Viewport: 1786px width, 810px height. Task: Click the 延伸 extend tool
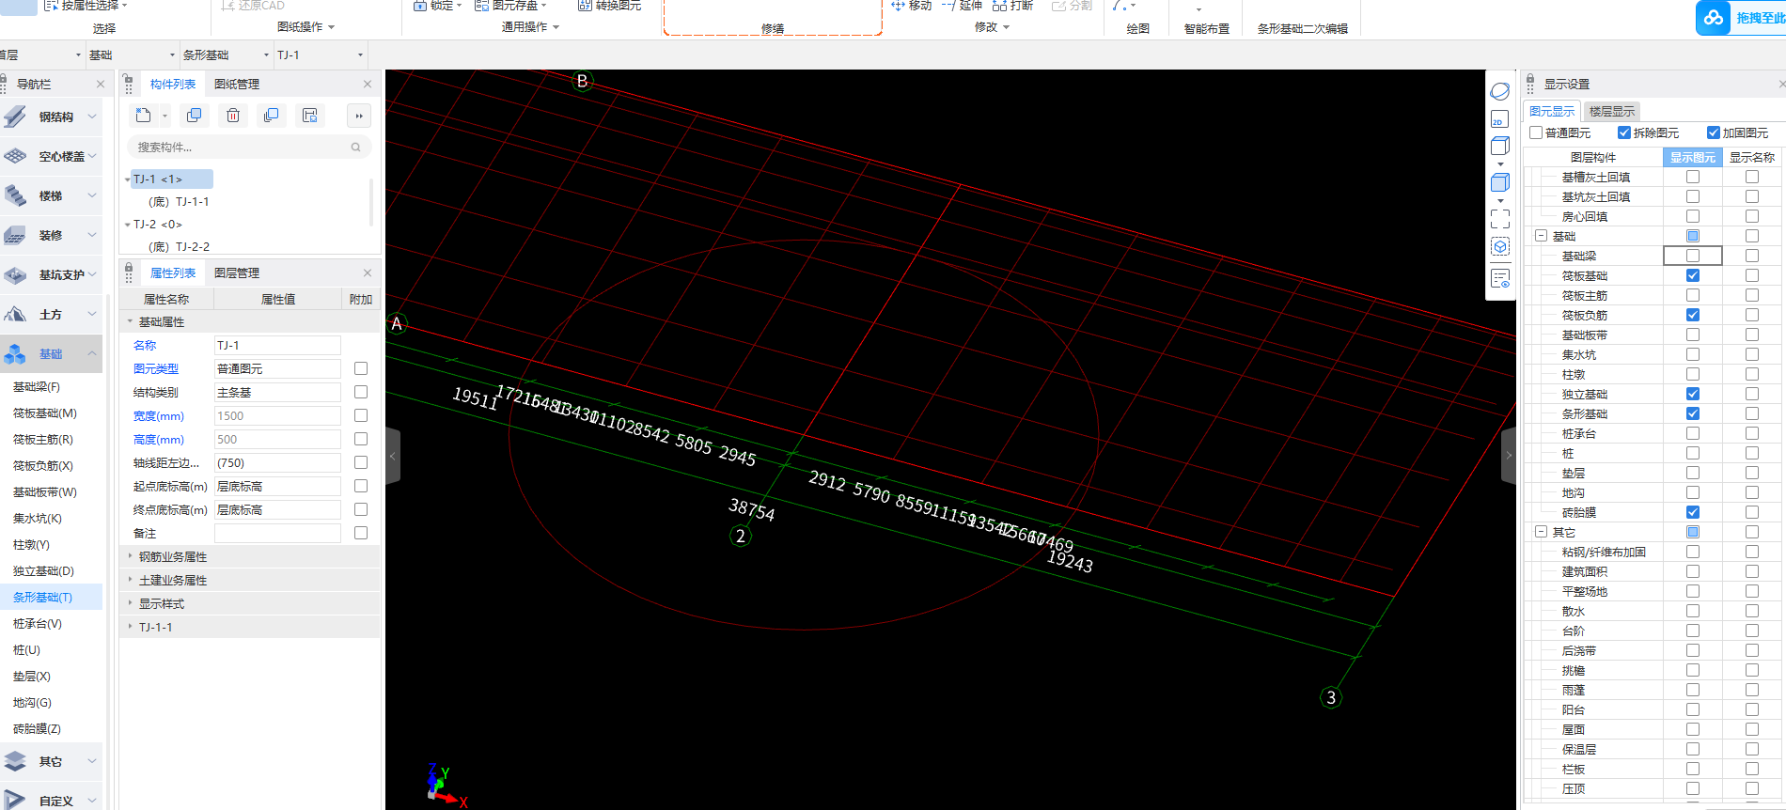963,6
